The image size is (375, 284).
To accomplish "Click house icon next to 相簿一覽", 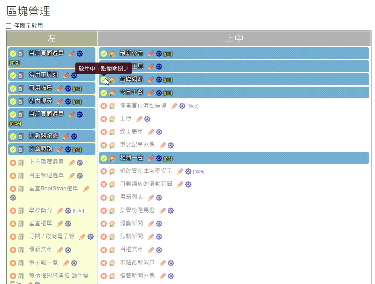I will point(112,158).
